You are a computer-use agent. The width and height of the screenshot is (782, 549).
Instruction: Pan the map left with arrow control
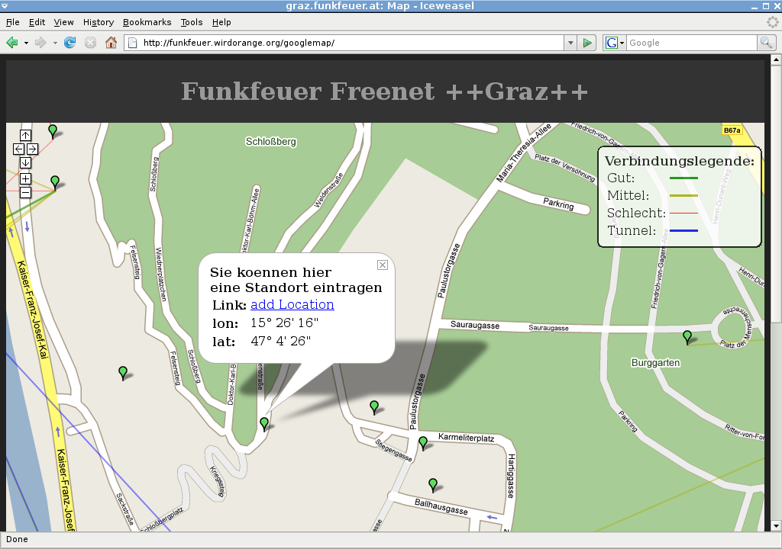(19, 149)
